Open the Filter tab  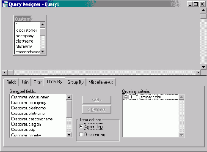[37, 82]
